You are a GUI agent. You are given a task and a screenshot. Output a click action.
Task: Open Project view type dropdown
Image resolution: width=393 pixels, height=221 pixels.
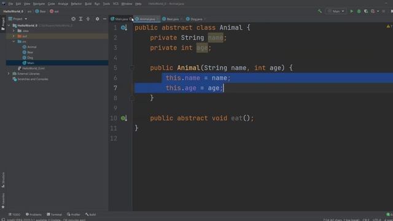[18, 19]
